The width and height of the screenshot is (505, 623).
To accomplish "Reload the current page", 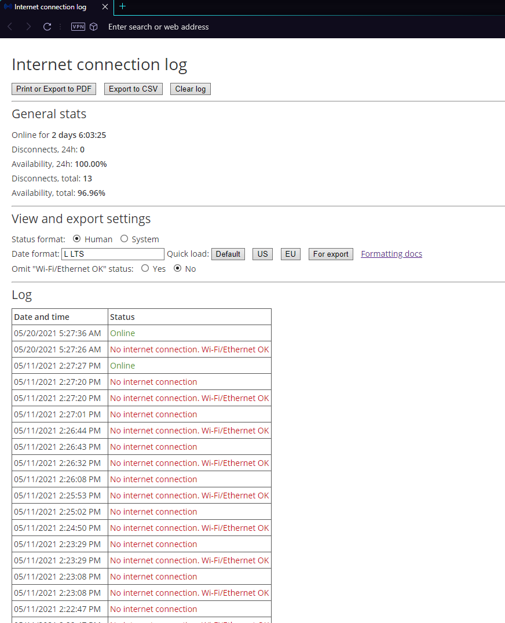I will tap(47, 27).
